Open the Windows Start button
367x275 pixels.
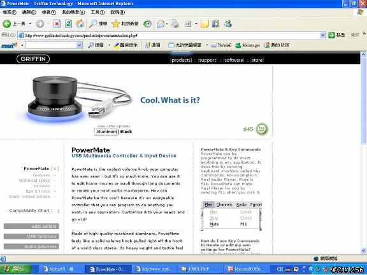[x=16, y=269]
